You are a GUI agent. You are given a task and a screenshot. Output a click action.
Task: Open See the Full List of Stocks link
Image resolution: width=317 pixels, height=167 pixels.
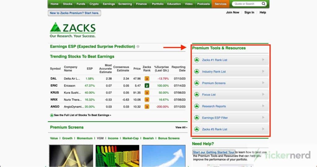coord(82,115)
